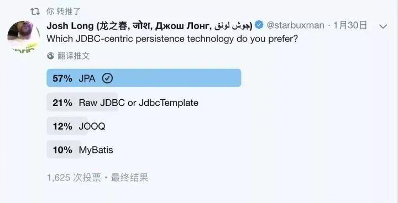
Task: Open Josh Long's profile avatar
Action: tap(24, 36)
